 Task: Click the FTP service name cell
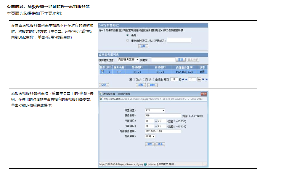click(x=119, y=72)
